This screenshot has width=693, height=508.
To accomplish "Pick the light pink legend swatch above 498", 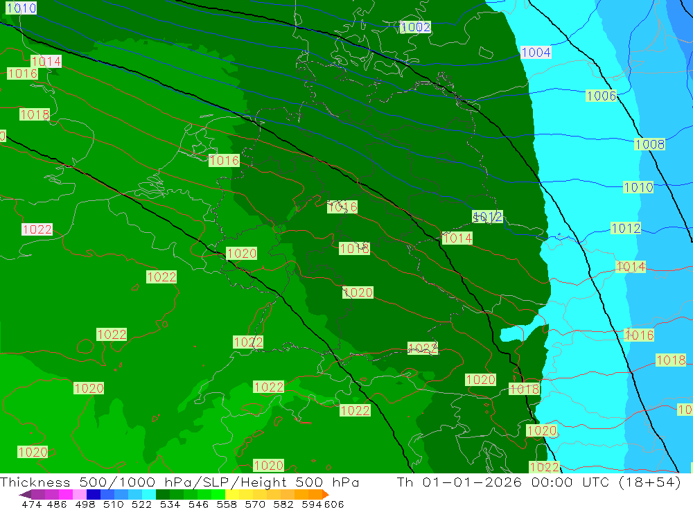I will [x=80, y=494].
